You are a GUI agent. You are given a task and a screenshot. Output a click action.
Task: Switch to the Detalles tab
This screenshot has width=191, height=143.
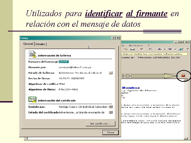click(x=40, y=44)
